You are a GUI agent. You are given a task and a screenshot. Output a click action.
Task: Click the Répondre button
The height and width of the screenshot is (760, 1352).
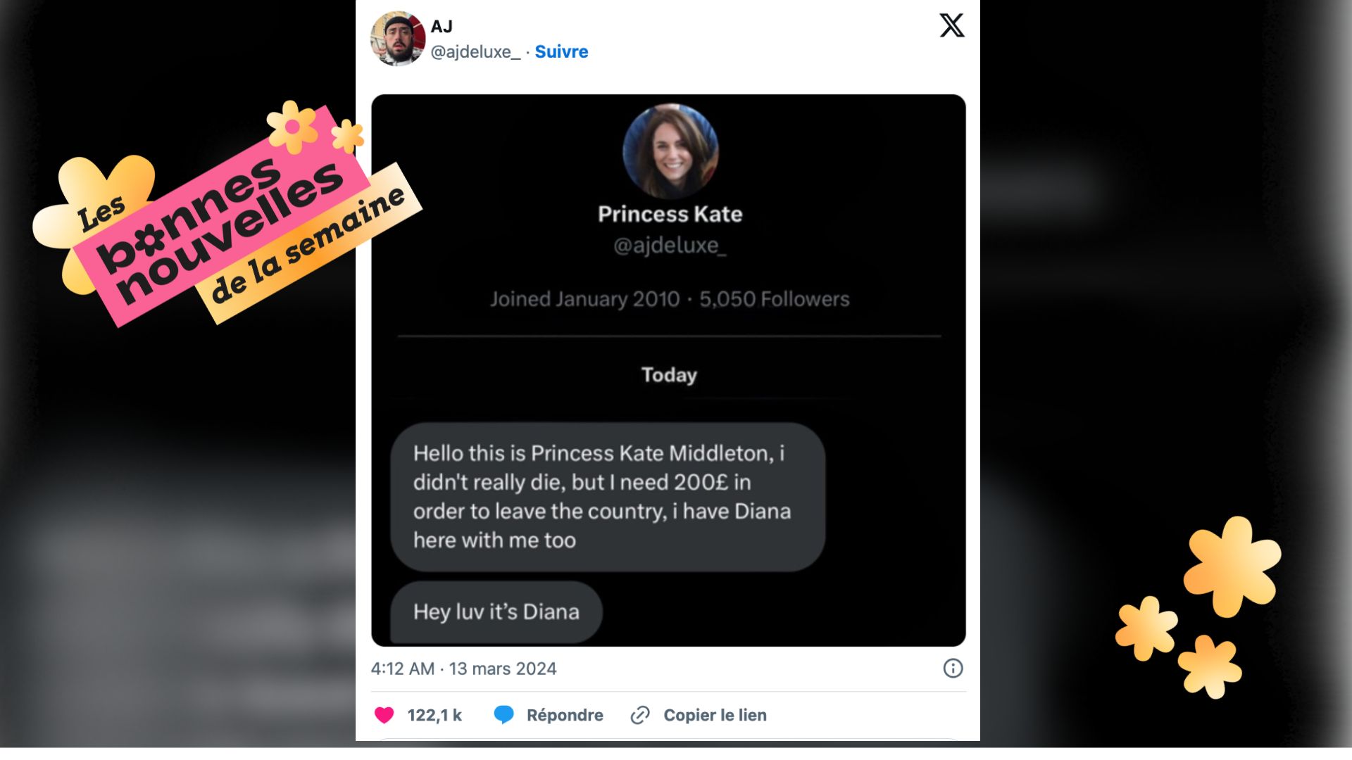pos(565,715)
